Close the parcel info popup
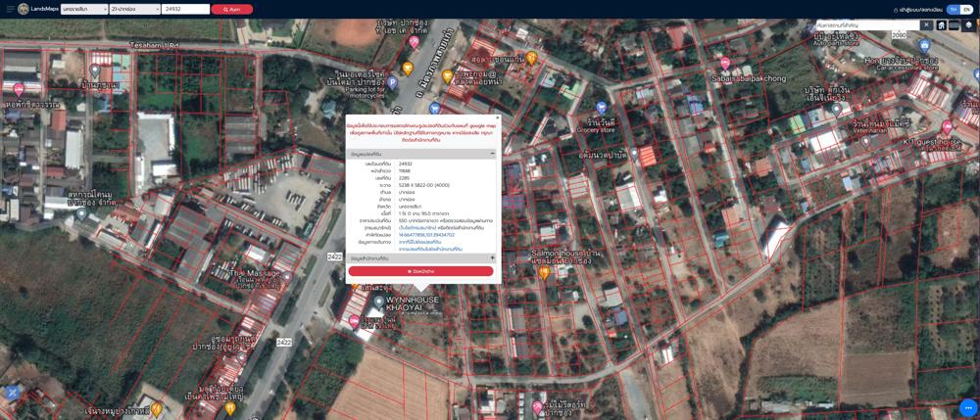The image size is (980, 420). pos(498,117)
